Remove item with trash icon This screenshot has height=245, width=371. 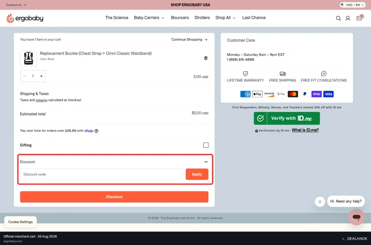206,58
